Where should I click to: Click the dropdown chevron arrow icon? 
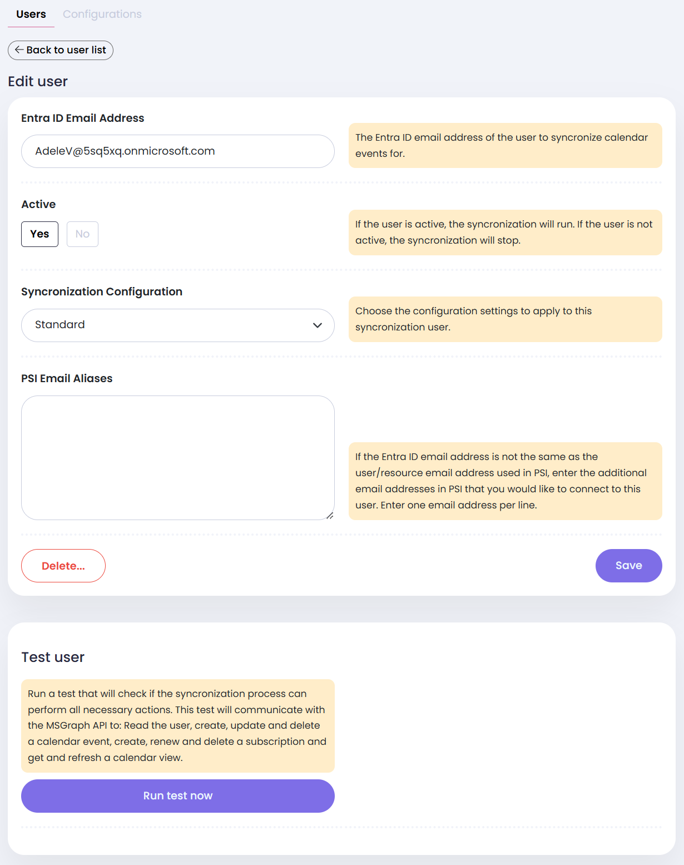pyautogui.click(x=318, y=325)
